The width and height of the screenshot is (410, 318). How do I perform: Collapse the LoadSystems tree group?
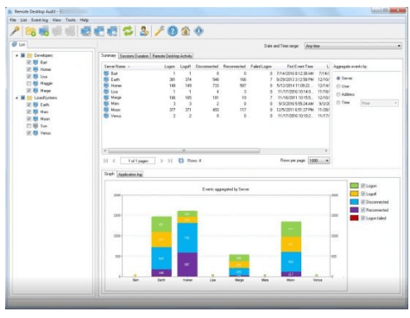pyautogui.click(x=16, y=98)
